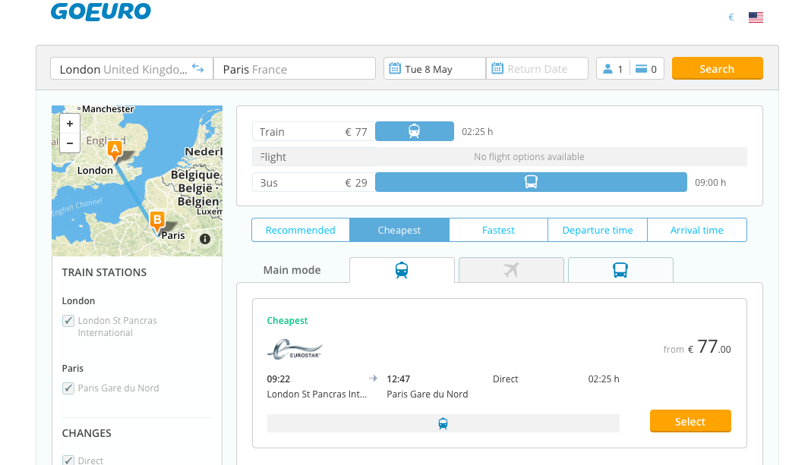
Task: Zoom out on the route map
Action: click(x=70, y=143)
